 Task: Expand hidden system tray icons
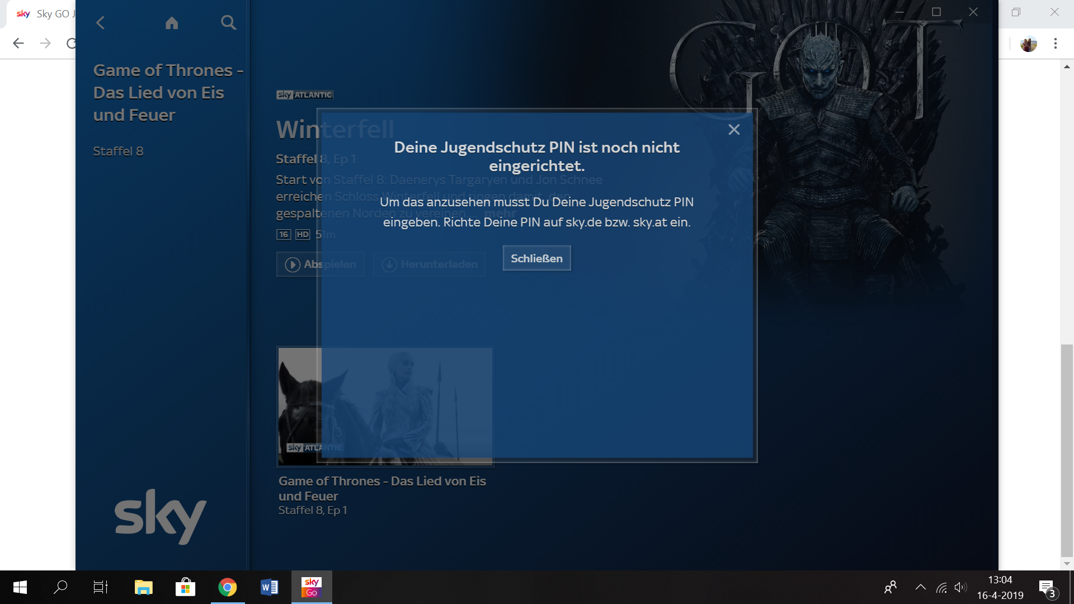[x=920, y=587]
